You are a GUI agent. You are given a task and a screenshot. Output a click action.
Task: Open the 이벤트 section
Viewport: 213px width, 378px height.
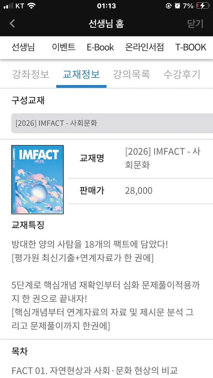click(63, 47)
